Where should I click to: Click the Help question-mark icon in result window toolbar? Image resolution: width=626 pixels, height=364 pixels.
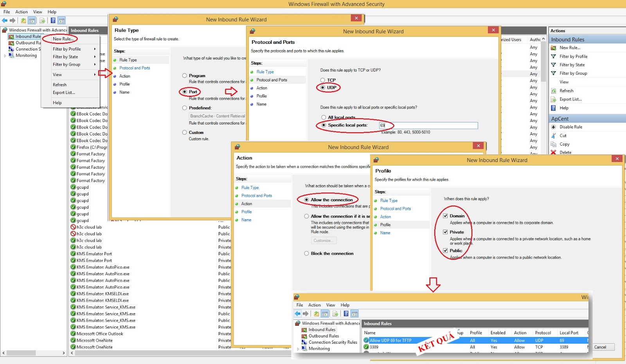pyautogui.click(x=346, y=314)
